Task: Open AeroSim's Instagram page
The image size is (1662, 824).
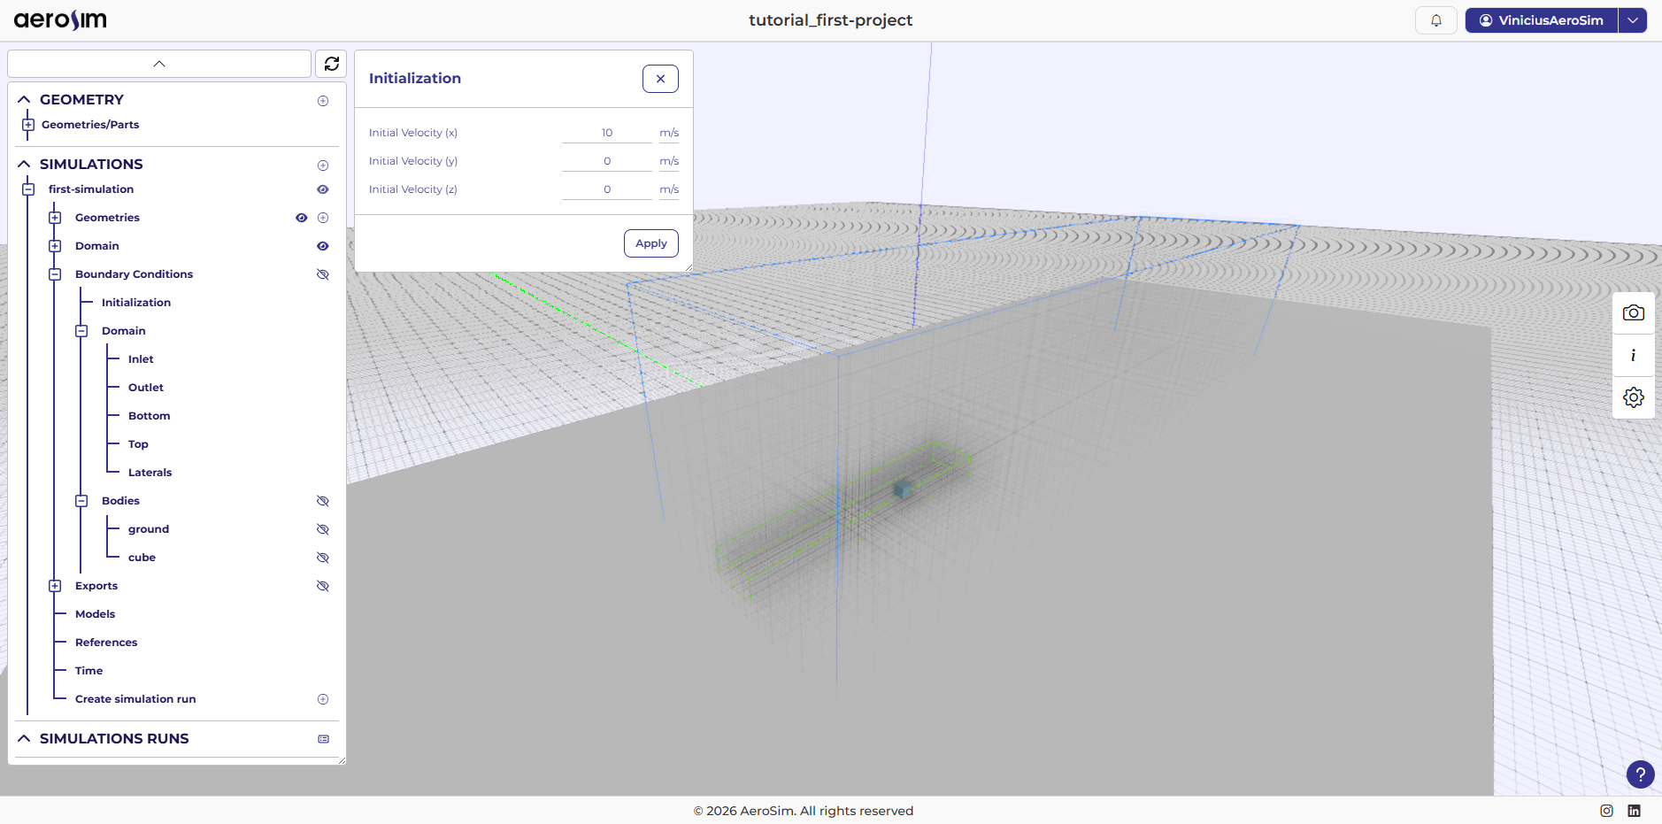Action: 1605,810
